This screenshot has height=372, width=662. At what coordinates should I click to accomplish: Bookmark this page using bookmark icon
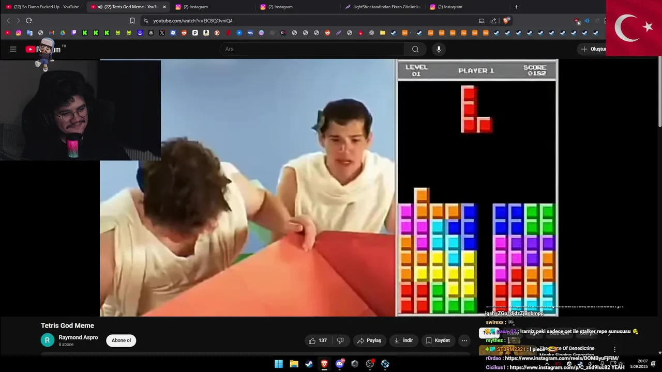coord(132,21)
